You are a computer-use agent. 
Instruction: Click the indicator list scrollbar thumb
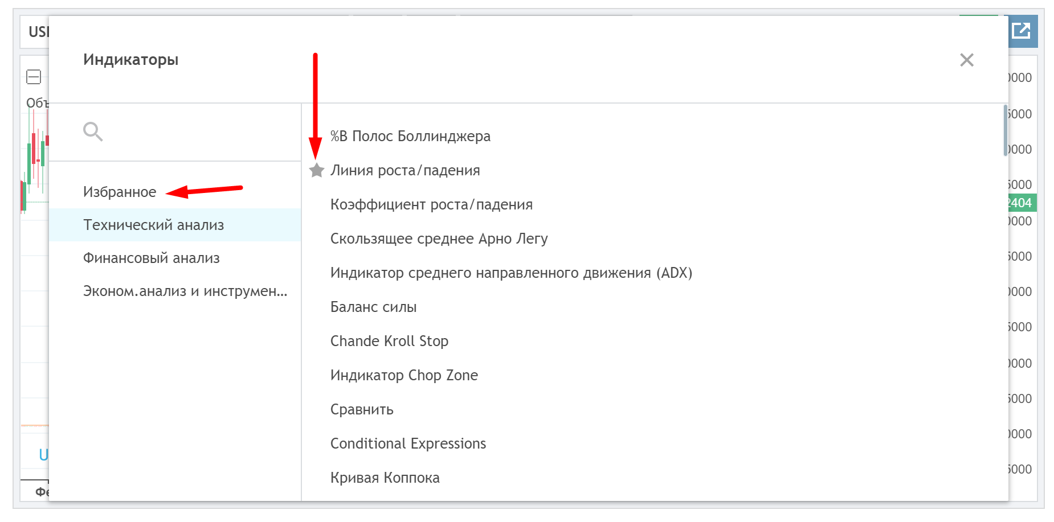[x=1005, y=130]
